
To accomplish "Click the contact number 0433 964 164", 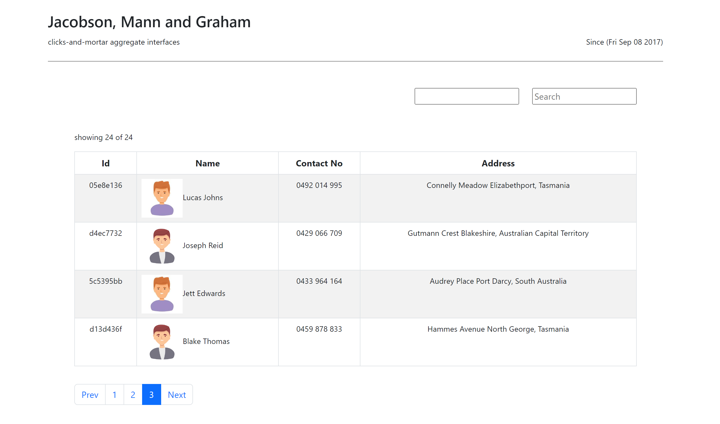I will coord(319,281).
